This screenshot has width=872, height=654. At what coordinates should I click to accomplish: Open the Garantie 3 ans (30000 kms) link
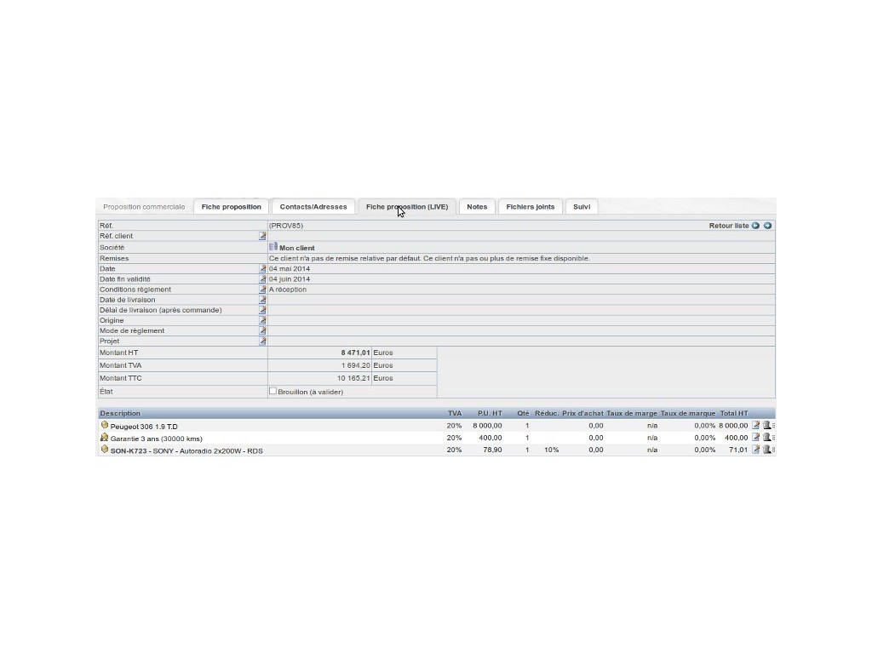[x=157, y=439]
